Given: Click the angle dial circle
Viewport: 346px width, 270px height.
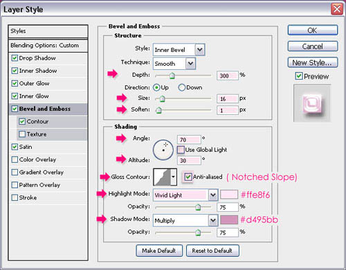Looking at the screenshot, I should 163,150.
